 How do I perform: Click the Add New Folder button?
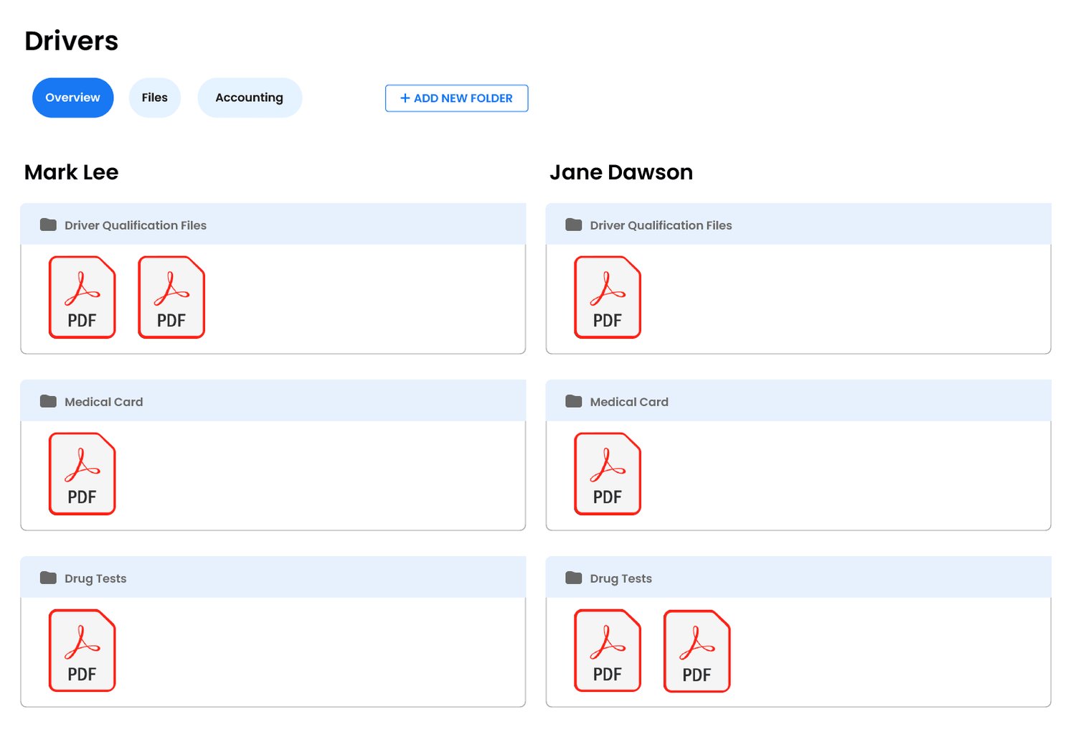456,98
